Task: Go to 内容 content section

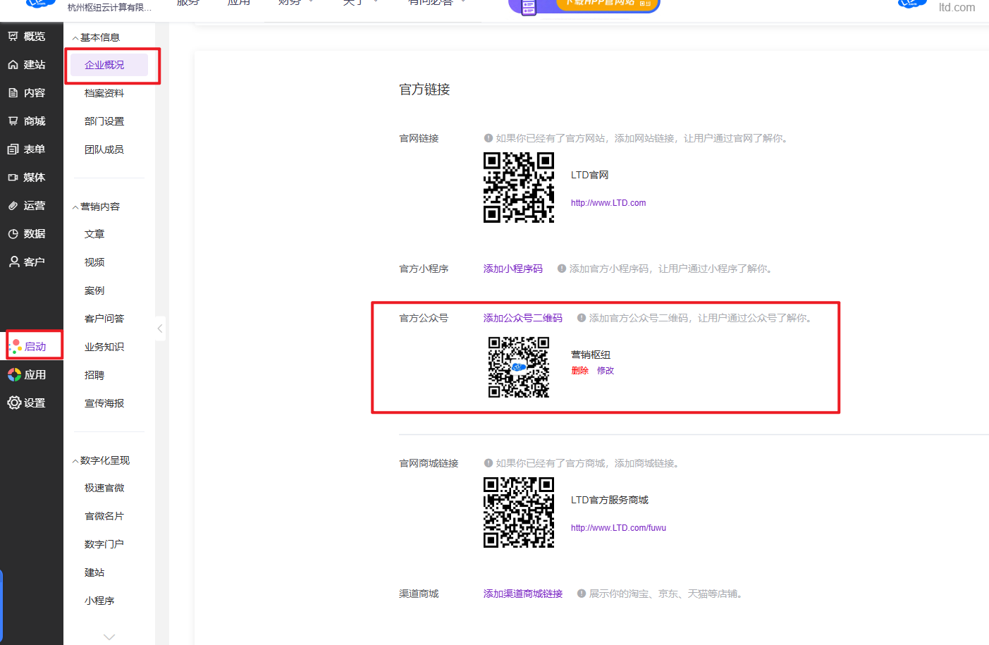Action: (x=27, y=92)
